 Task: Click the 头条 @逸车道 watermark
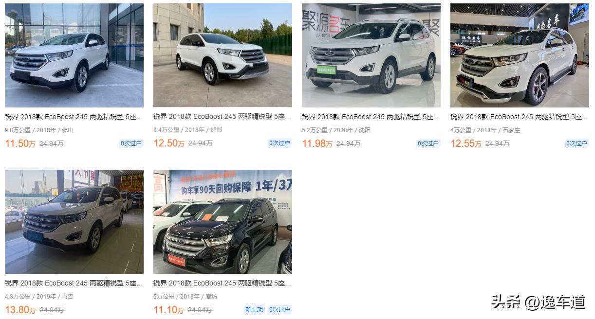click(538, 302)
